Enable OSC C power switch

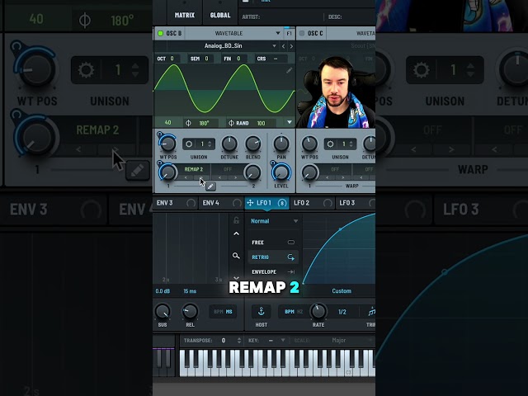pos(302,33)
